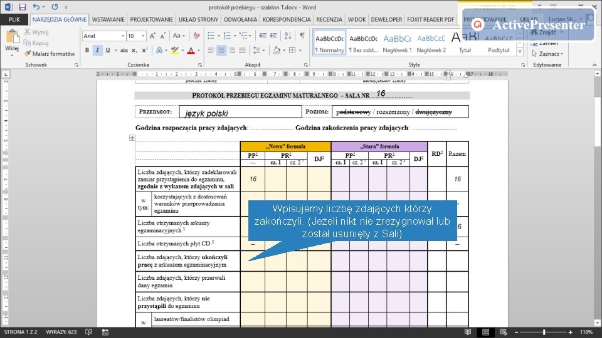Toggle bold formatting
602x338 pixels.
coord(87,50)
